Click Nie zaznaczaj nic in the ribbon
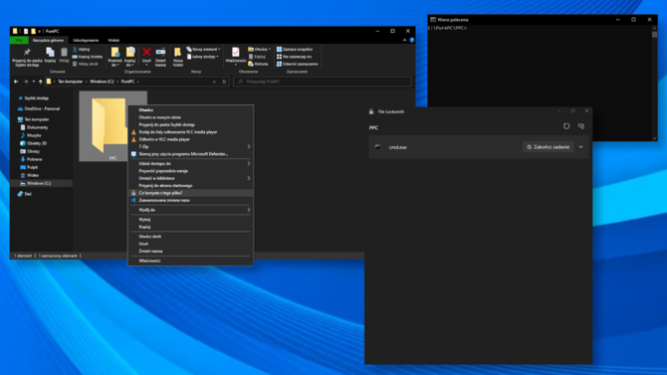The width and height of the screenshot is (667, 375). tap(294, 57)
